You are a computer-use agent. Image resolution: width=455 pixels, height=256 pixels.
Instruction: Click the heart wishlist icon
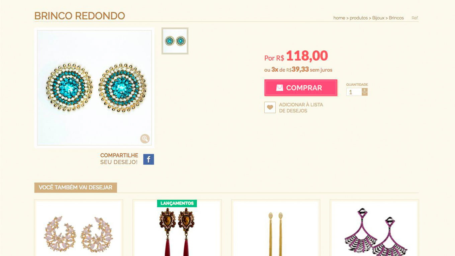click(270, 108)
